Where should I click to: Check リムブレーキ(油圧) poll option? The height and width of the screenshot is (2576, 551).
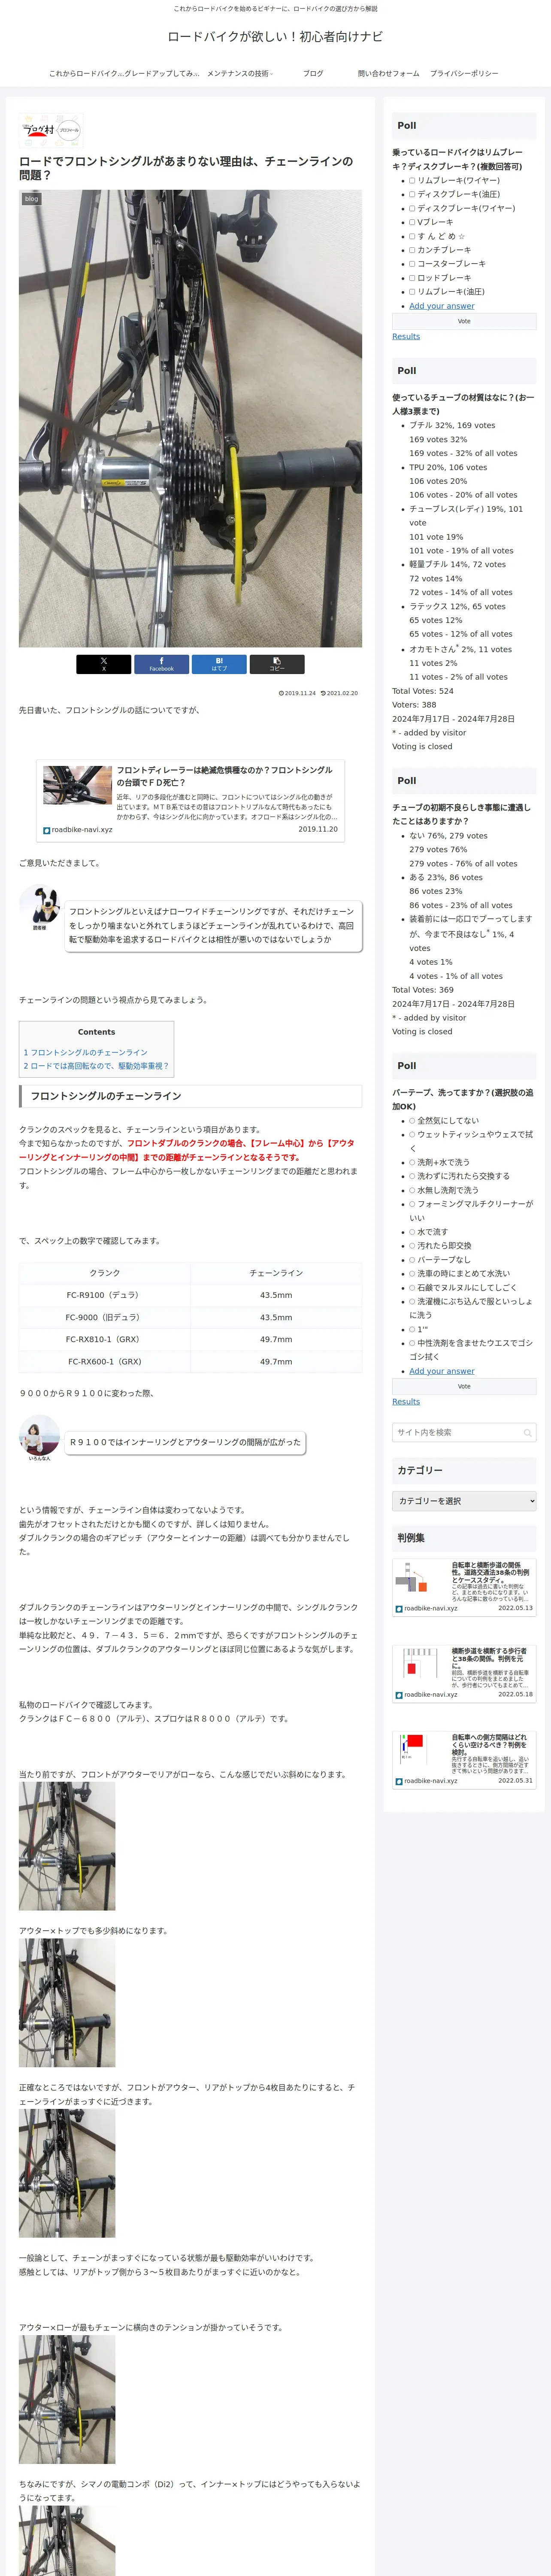412,292
